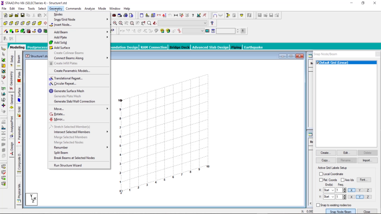The width and height of the screenshot is (381, 214).
Task: Open the X row Start dropdown
Action: pos(329,190)
